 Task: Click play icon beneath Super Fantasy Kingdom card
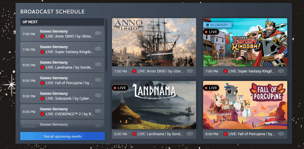coord(281,71)
